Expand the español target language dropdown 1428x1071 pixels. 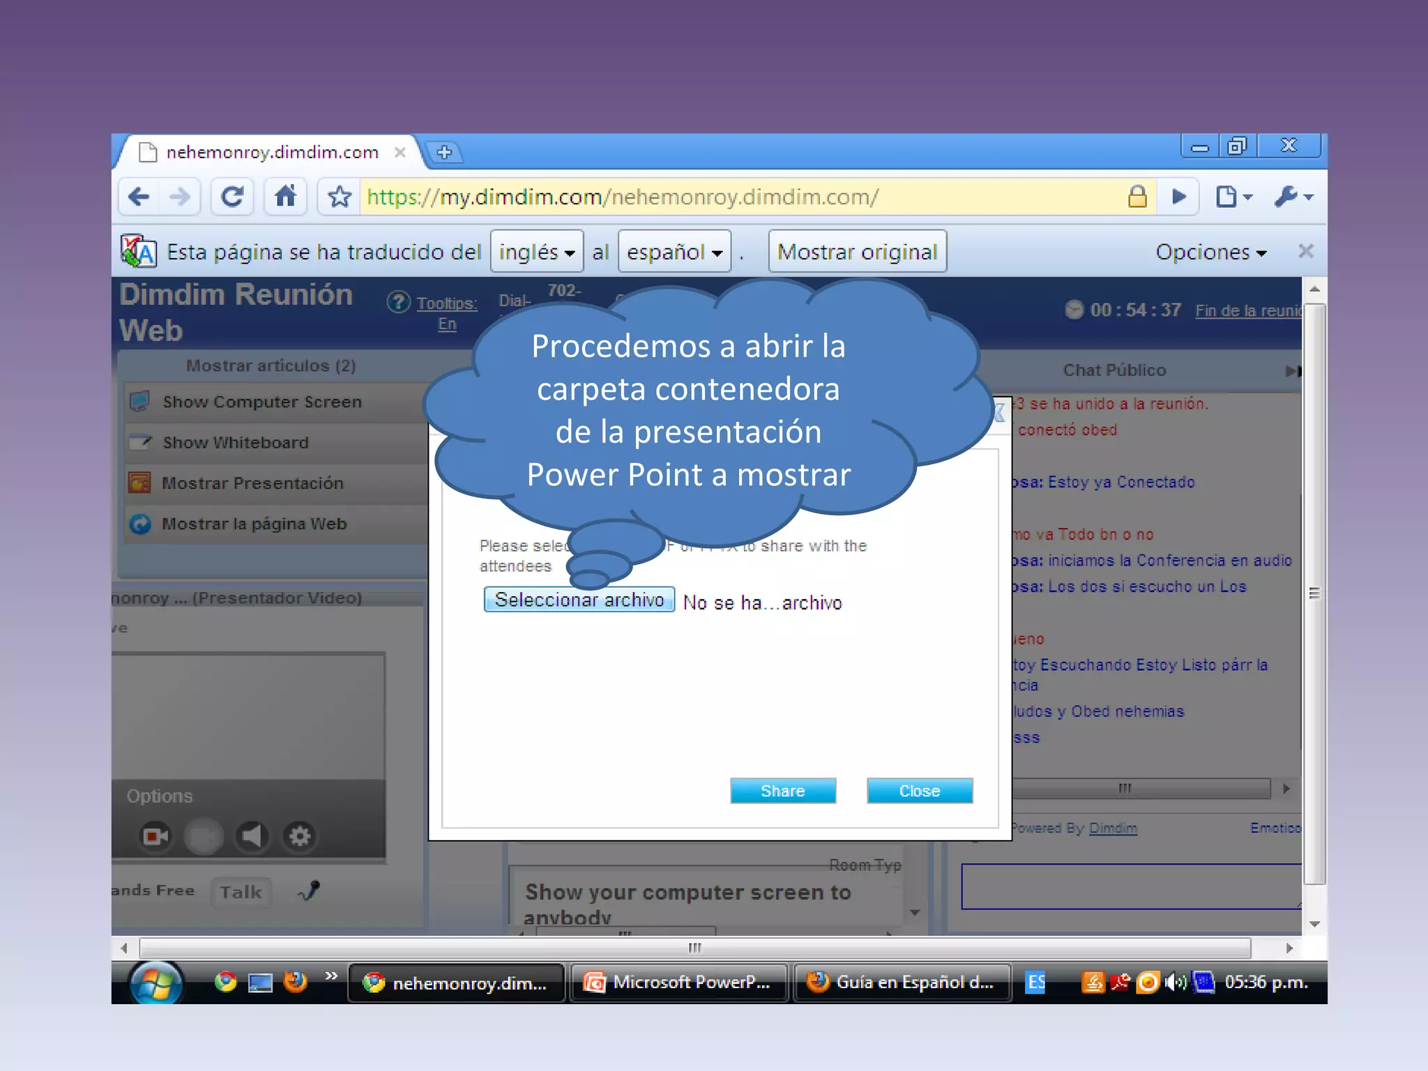pyautogui.click(x=674, y=252)
